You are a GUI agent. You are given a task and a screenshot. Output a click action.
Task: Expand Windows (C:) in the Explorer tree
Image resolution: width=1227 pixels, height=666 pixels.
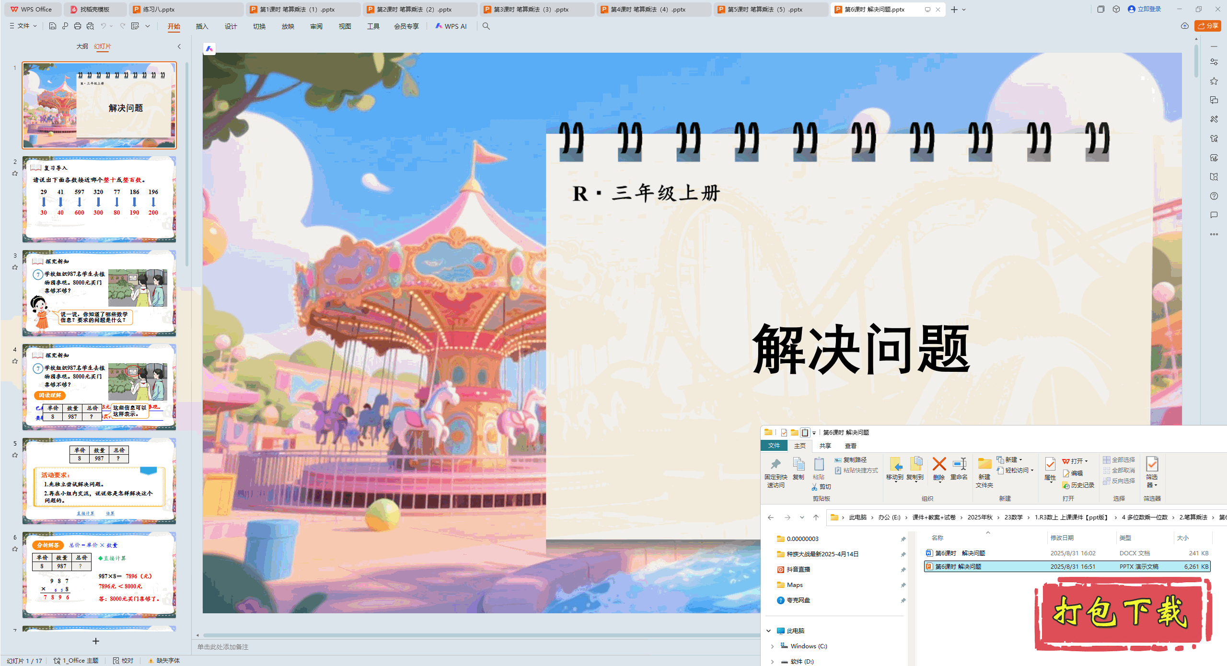[773, 646]
